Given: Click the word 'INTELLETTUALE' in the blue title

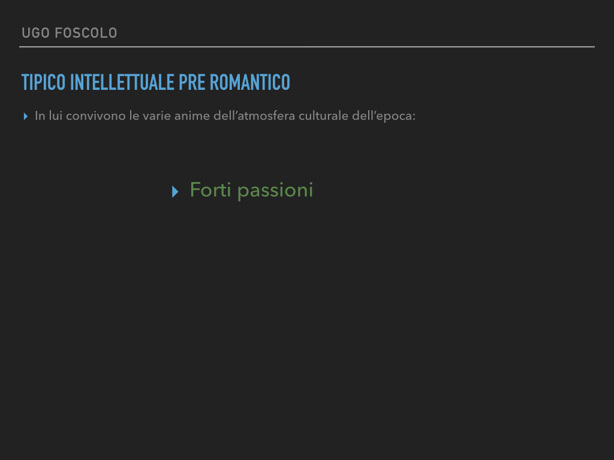Looking at the screenshot, I should tap(122, 82).
